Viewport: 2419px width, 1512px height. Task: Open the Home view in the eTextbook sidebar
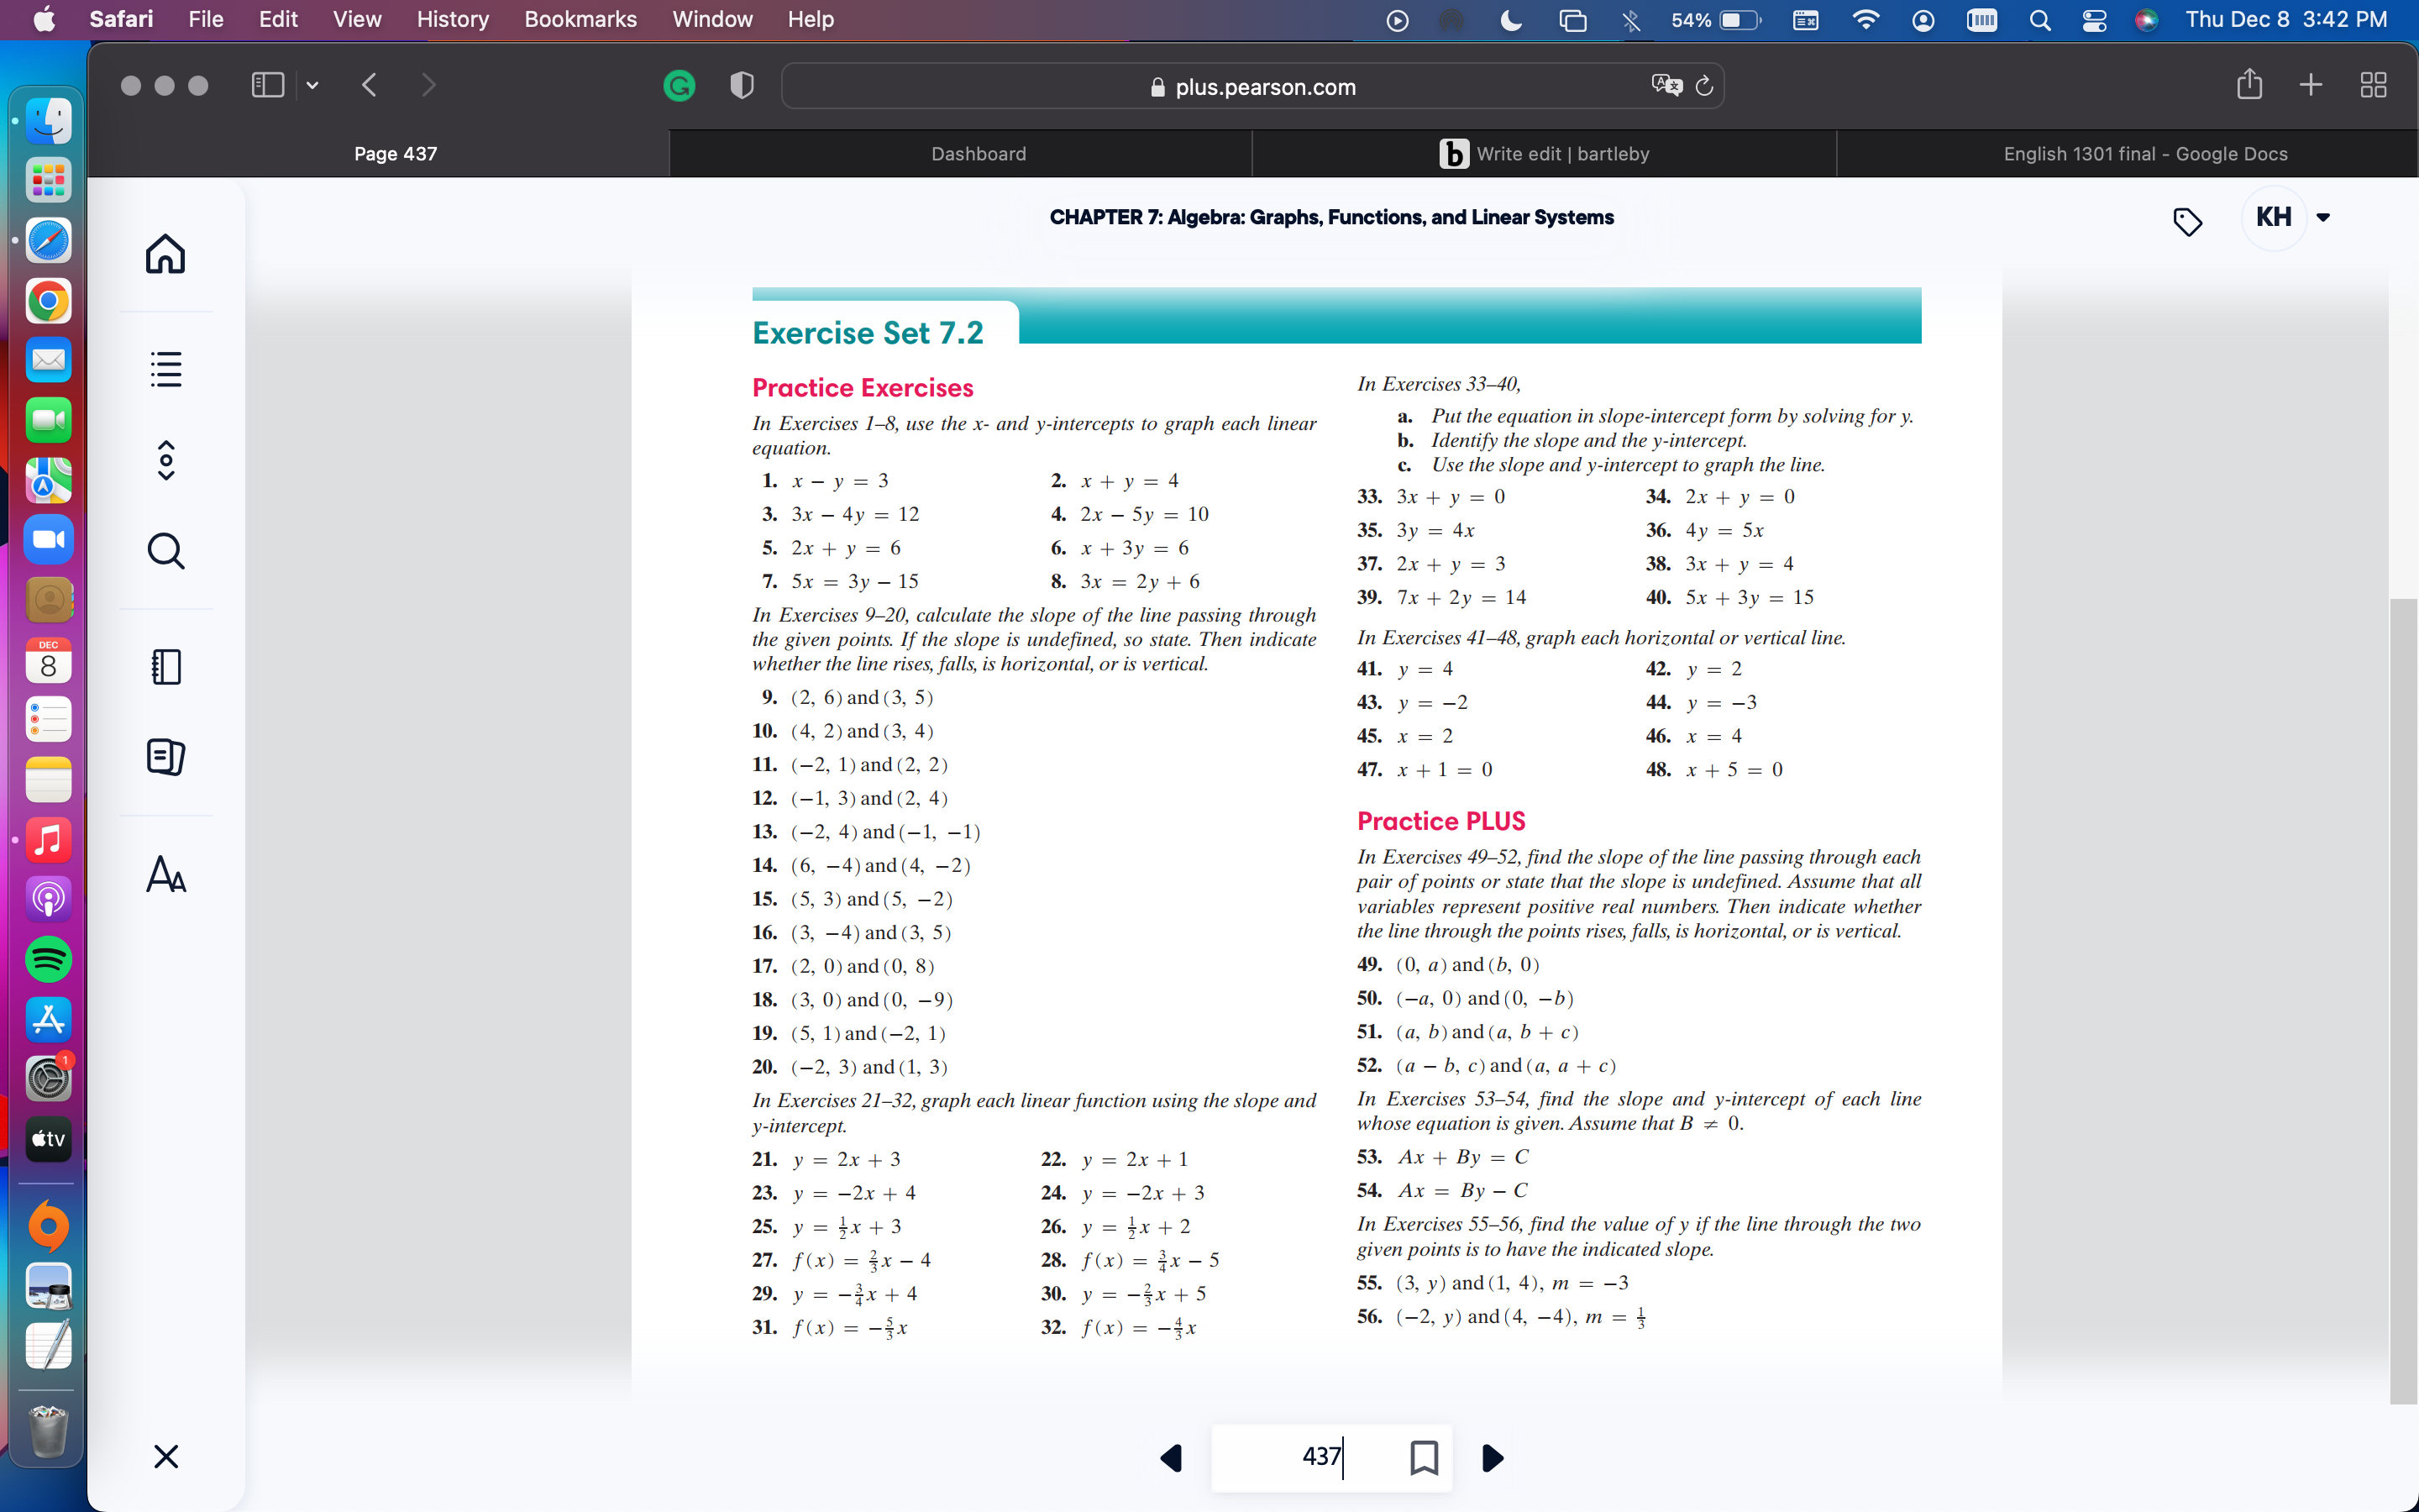[165, 254]
